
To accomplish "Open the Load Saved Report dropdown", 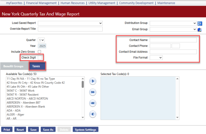I will click(70, 23).
